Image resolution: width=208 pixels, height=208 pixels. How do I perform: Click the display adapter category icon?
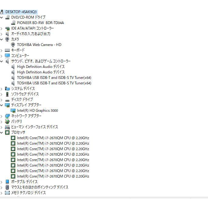(7, 105)
